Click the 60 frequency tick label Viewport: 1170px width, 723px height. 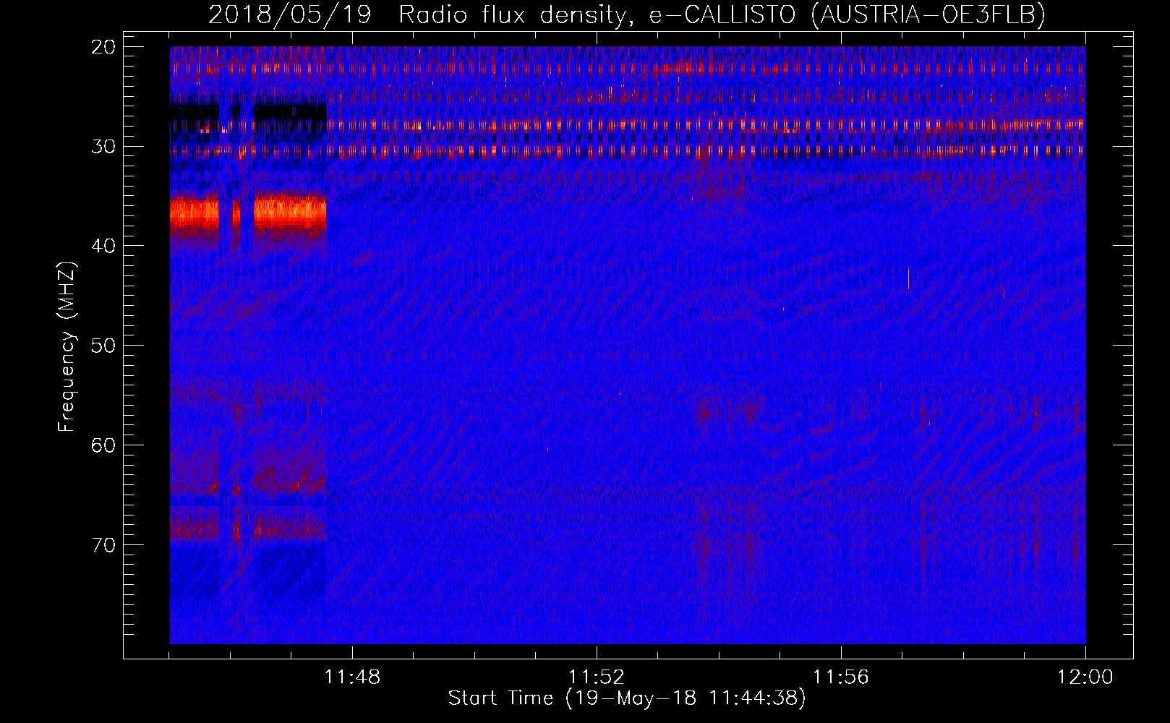[103, 445]
